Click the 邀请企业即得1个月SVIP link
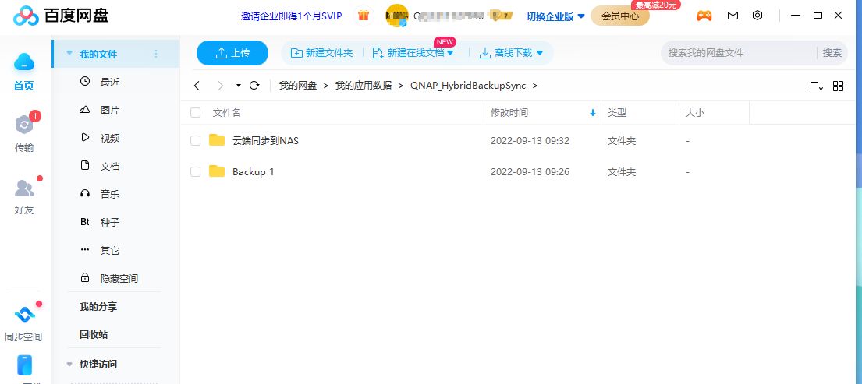 292,16
